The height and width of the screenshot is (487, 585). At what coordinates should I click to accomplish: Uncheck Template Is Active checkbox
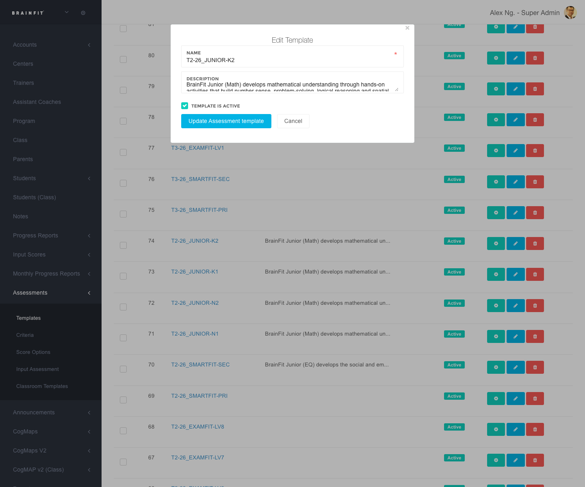(185, 106)
